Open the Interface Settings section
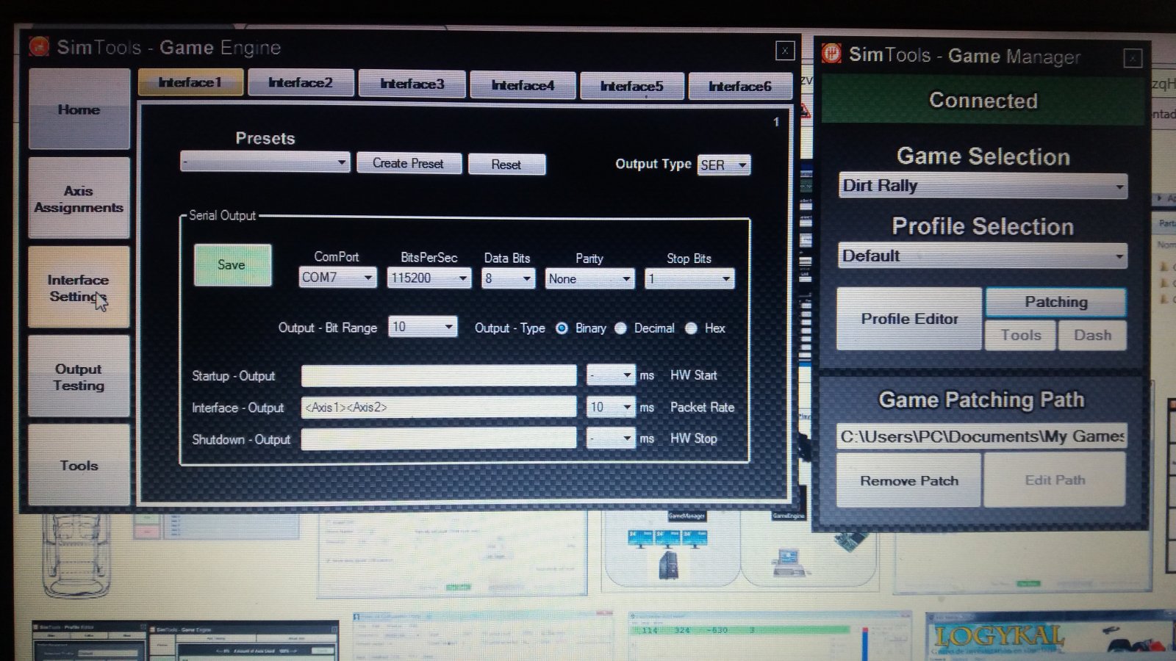Screen dimensions: 1176x661 point(79,288)
